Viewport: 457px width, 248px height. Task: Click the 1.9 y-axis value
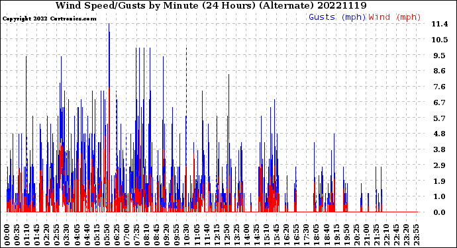coord(440,181)
